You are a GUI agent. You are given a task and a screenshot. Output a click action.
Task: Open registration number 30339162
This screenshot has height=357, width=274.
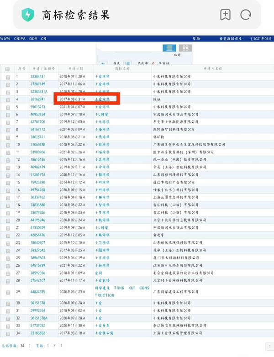[x=37, y=197]
